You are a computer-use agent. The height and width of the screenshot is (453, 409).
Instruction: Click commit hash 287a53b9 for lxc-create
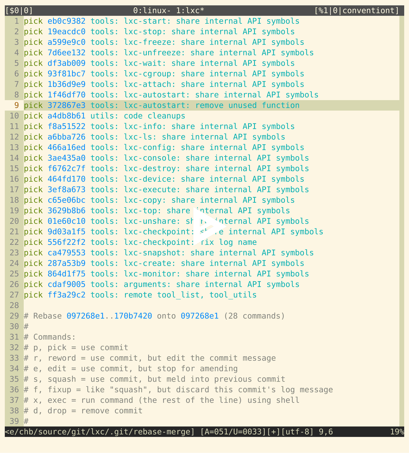coord(66,263)
